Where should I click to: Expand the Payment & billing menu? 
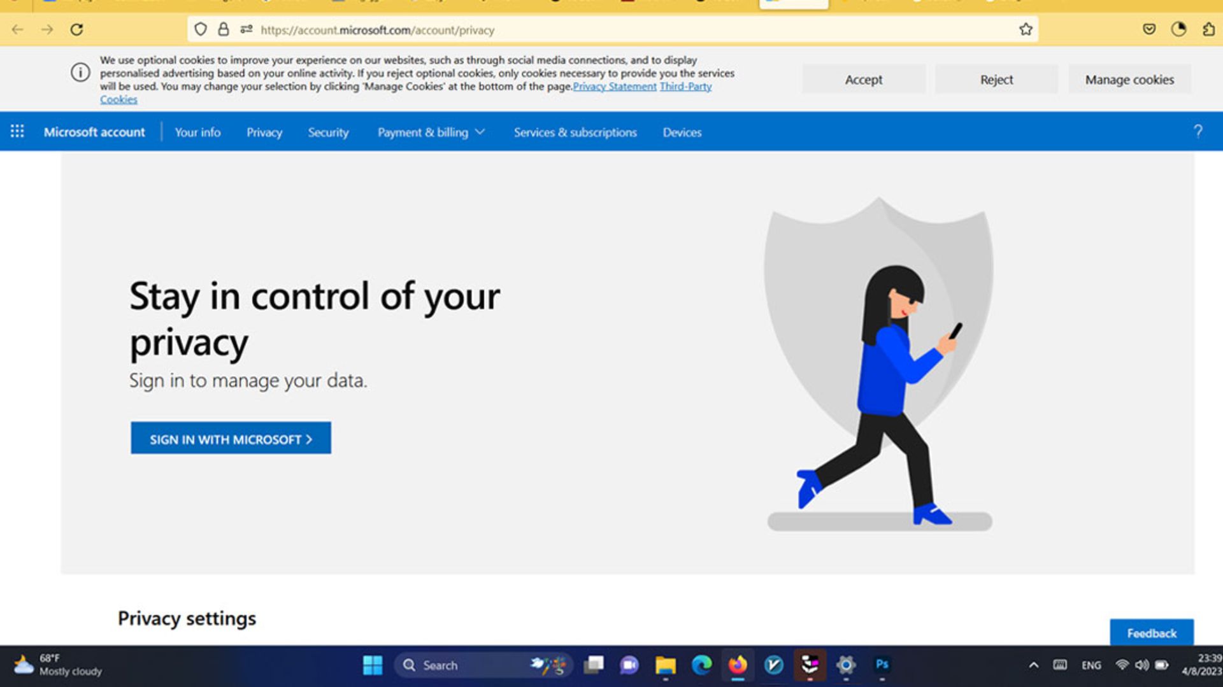[x=431, y=132]
